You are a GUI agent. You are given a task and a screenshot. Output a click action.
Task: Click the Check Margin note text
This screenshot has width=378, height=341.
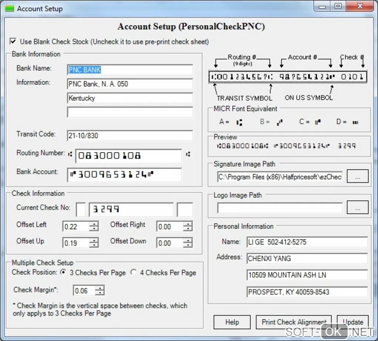point(100,309)
